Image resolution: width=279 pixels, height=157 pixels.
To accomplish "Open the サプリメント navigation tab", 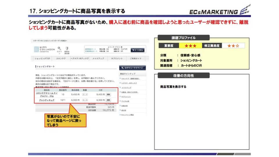I will pyautogui.click(x=117, y=58).
